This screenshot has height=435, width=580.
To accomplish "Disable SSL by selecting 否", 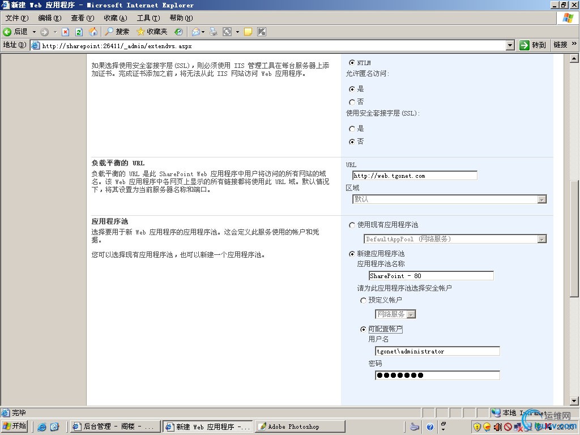I will click(x=352, y=142).
